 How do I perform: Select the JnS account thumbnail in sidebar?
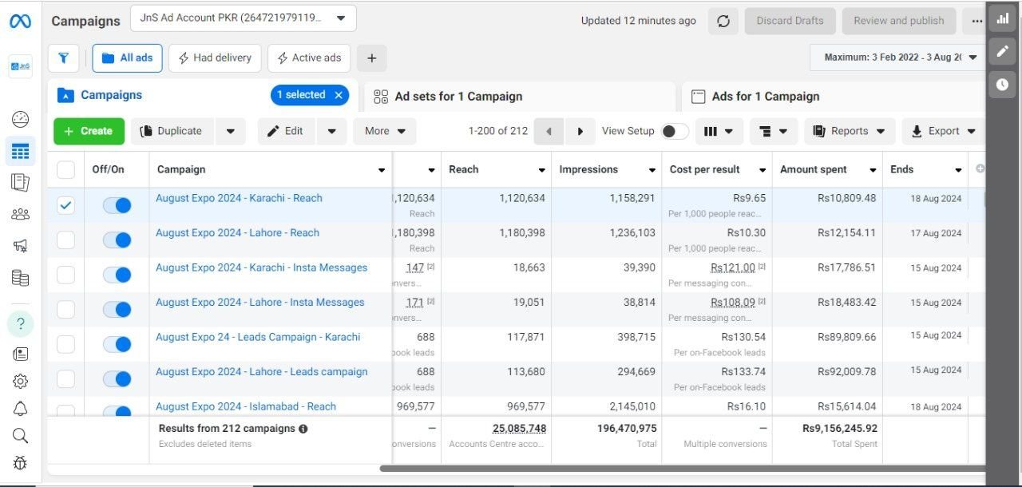pyautogui.click(x=21, y=66)
